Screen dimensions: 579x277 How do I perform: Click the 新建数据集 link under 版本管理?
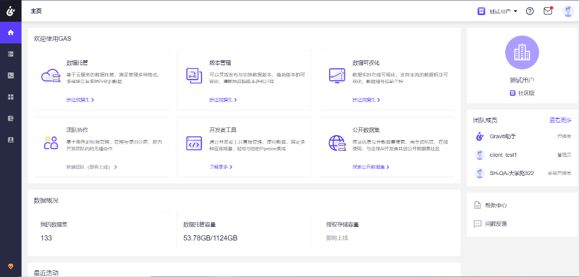click(x=223, y=100)
